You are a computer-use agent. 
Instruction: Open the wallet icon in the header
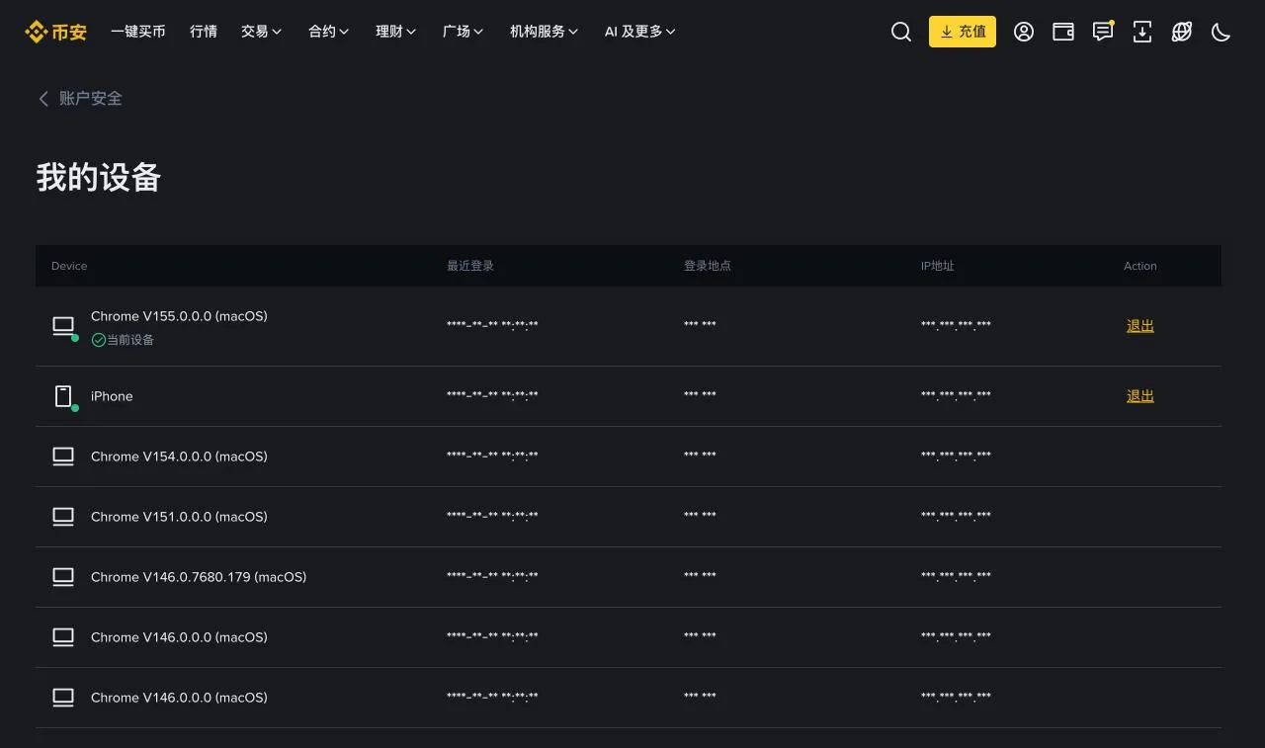point(1063,32)
